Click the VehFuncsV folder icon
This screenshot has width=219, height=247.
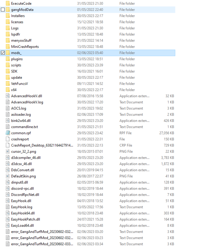coord(8,84)
